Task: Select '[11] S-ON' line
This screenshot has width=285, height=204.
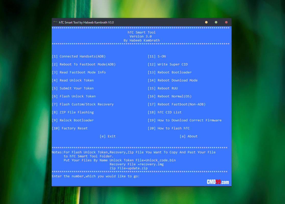Action: [157, 56]
